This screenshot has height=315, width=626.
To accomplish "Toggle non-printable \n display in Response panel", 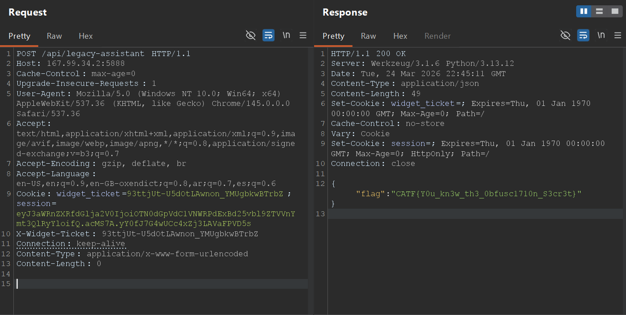I will pyautogui.click(x=601, y=36).
